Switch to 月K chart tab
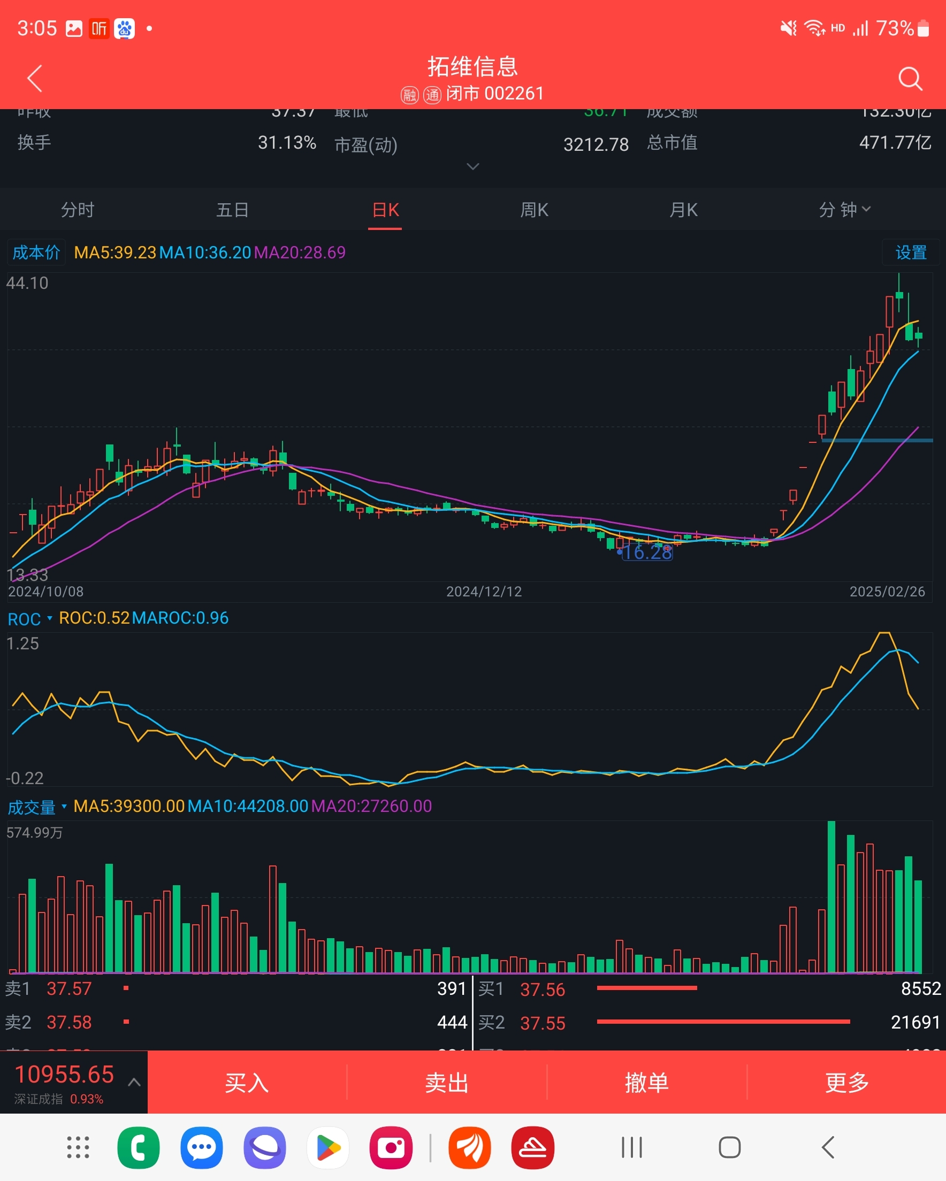Image resolution: width=946 pixels, height=1181 pixels. 683,210
